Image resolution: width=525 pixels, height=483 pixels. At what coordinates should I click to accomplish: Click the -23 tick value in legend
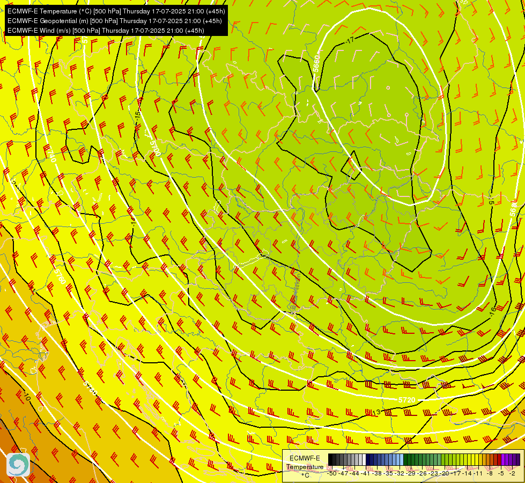434,474
